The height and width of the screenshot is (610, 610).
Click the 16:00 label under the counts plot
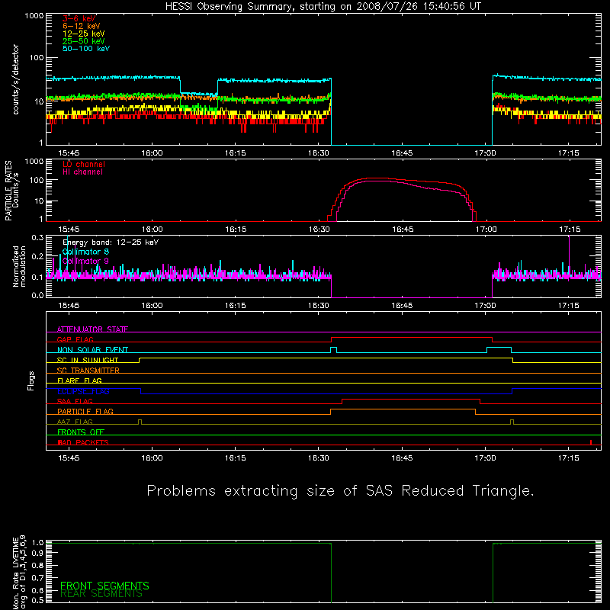(152, 153)
